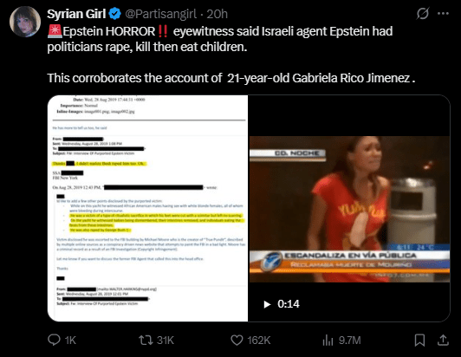Viewport: 461px width, 357px height.
Task: Open the three-dot more options menu
Action: (443, 14)
